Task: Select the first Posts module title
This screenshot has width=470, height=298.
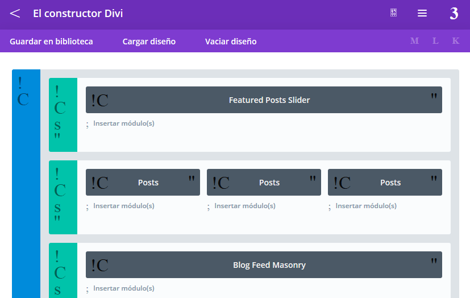Action: [148, 183]
